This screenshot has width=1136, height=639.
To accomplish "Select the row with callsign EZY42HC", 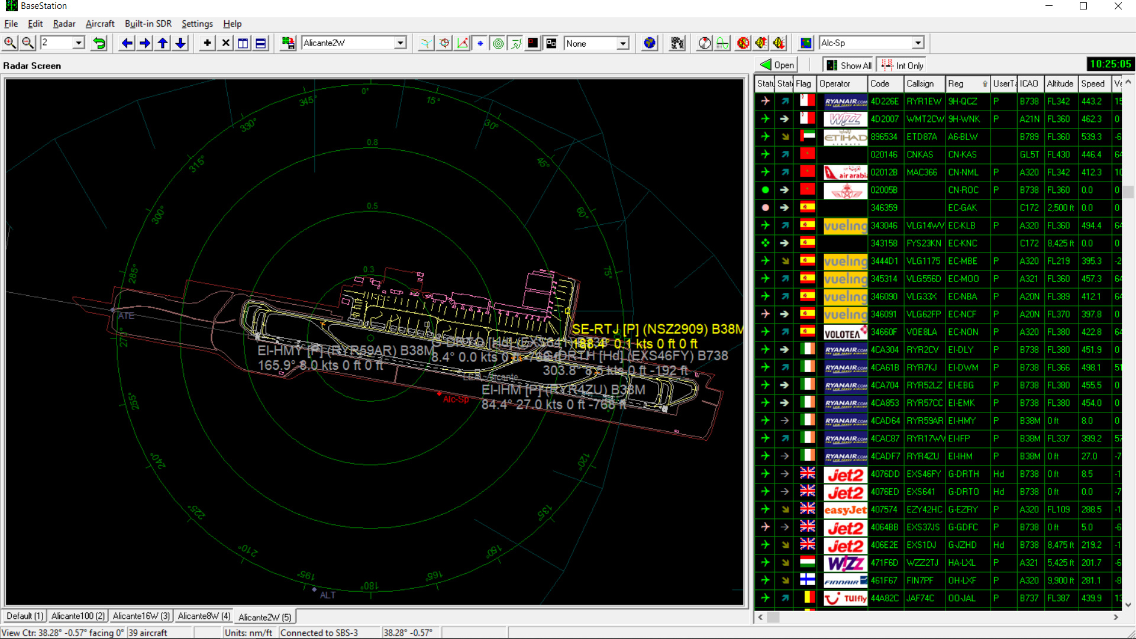I will (940, 509).
